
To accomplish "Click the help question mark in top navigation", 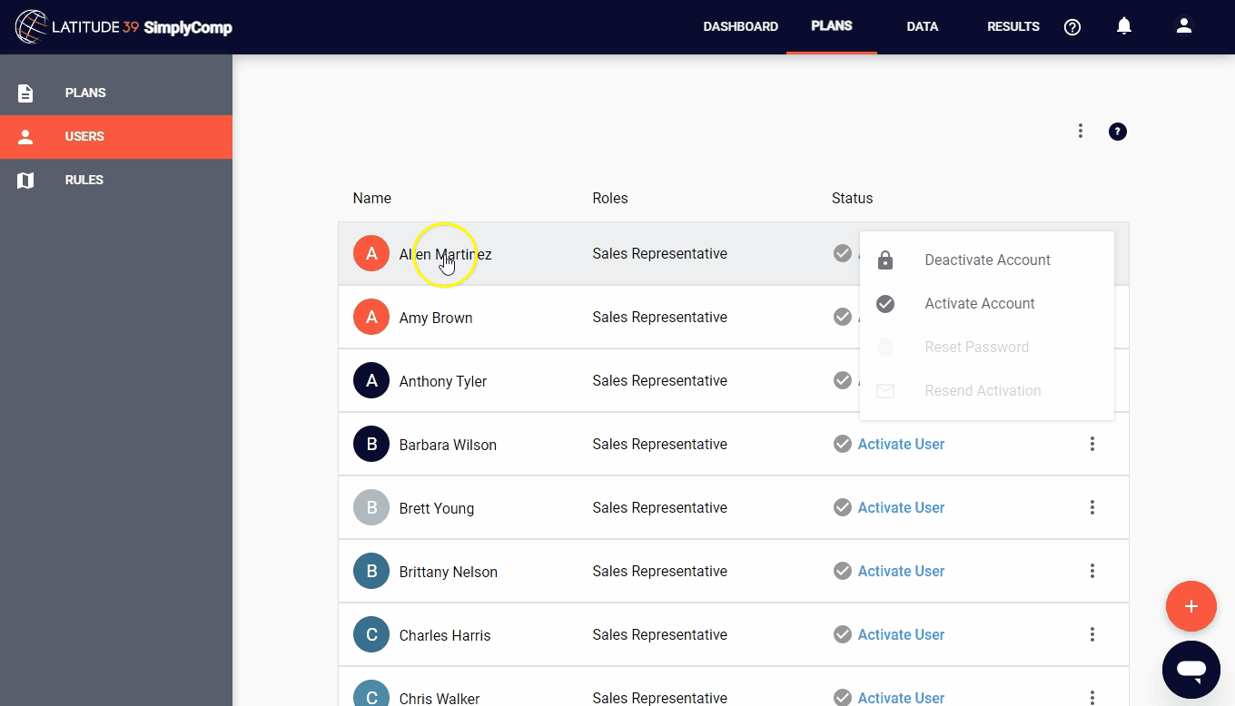I will pos(1072,27).
